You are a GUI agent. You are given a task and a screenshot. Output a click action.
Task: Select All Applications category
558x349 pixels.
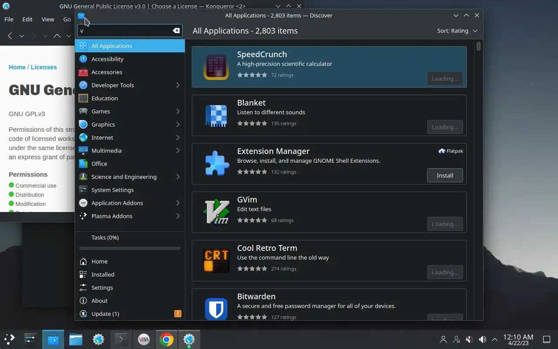click(130, 46)
